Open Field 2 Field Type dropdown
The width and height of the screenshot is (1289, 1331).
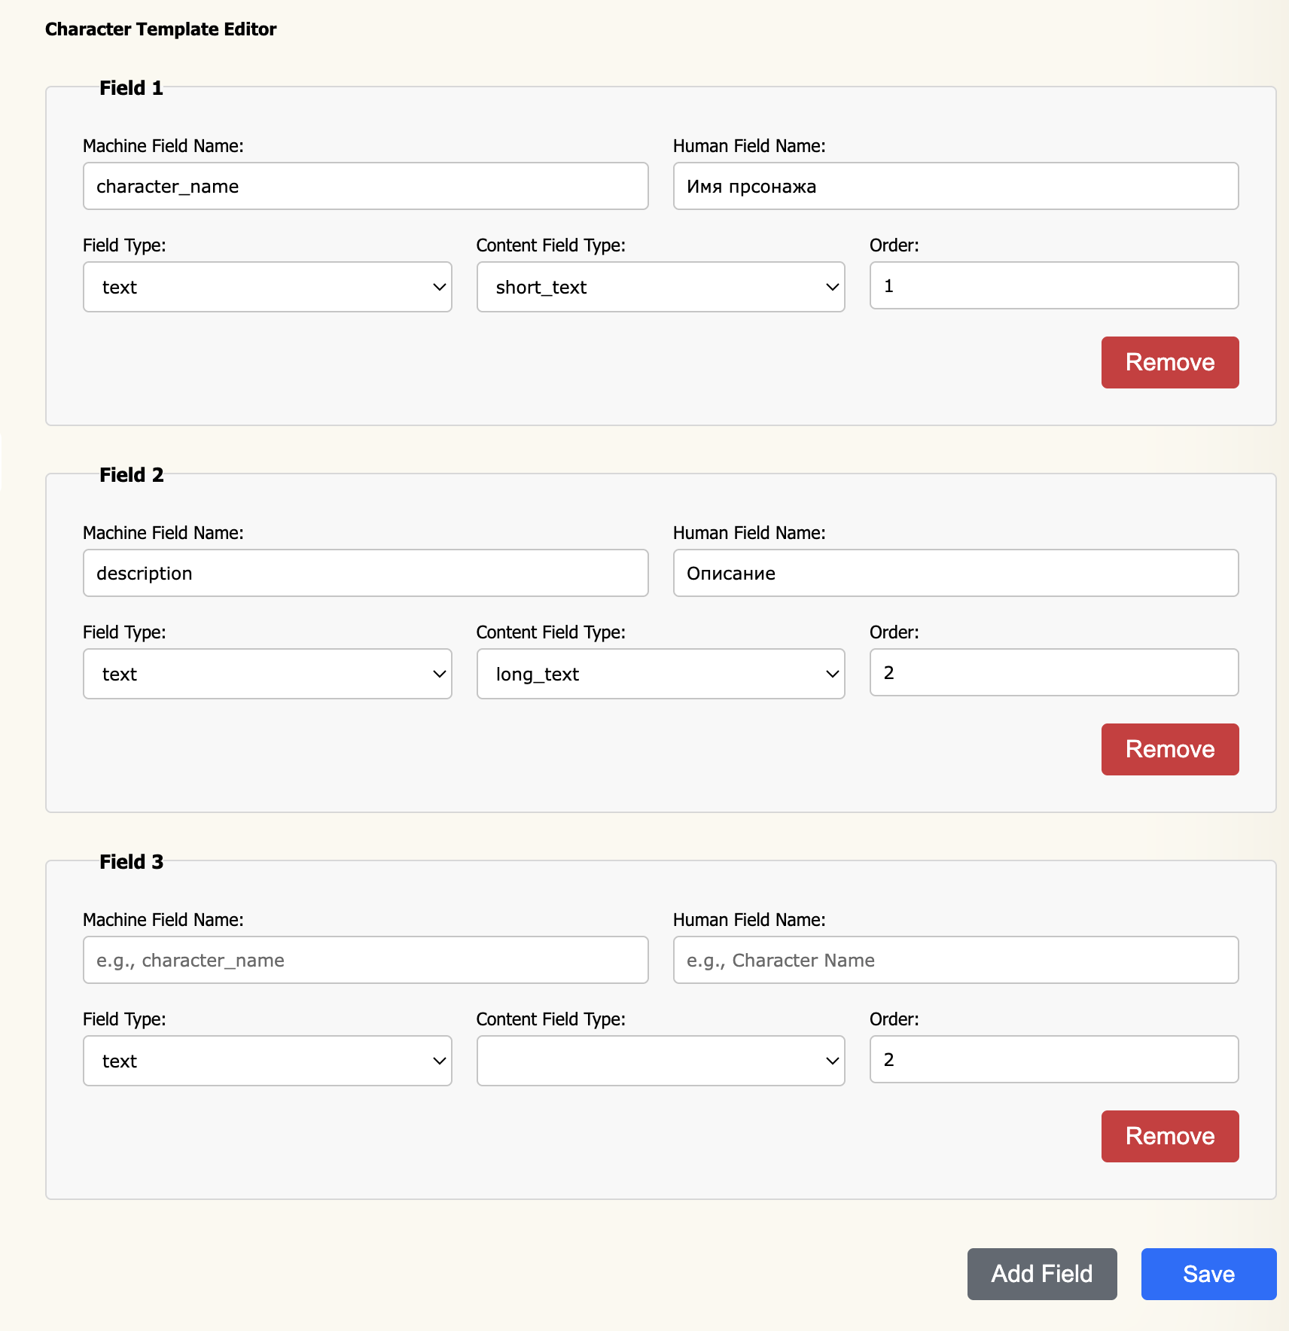(x=267, y=674)
